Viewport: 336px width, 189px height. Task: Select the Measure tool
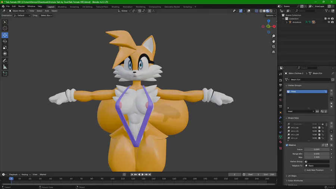(x=5, y=67)
